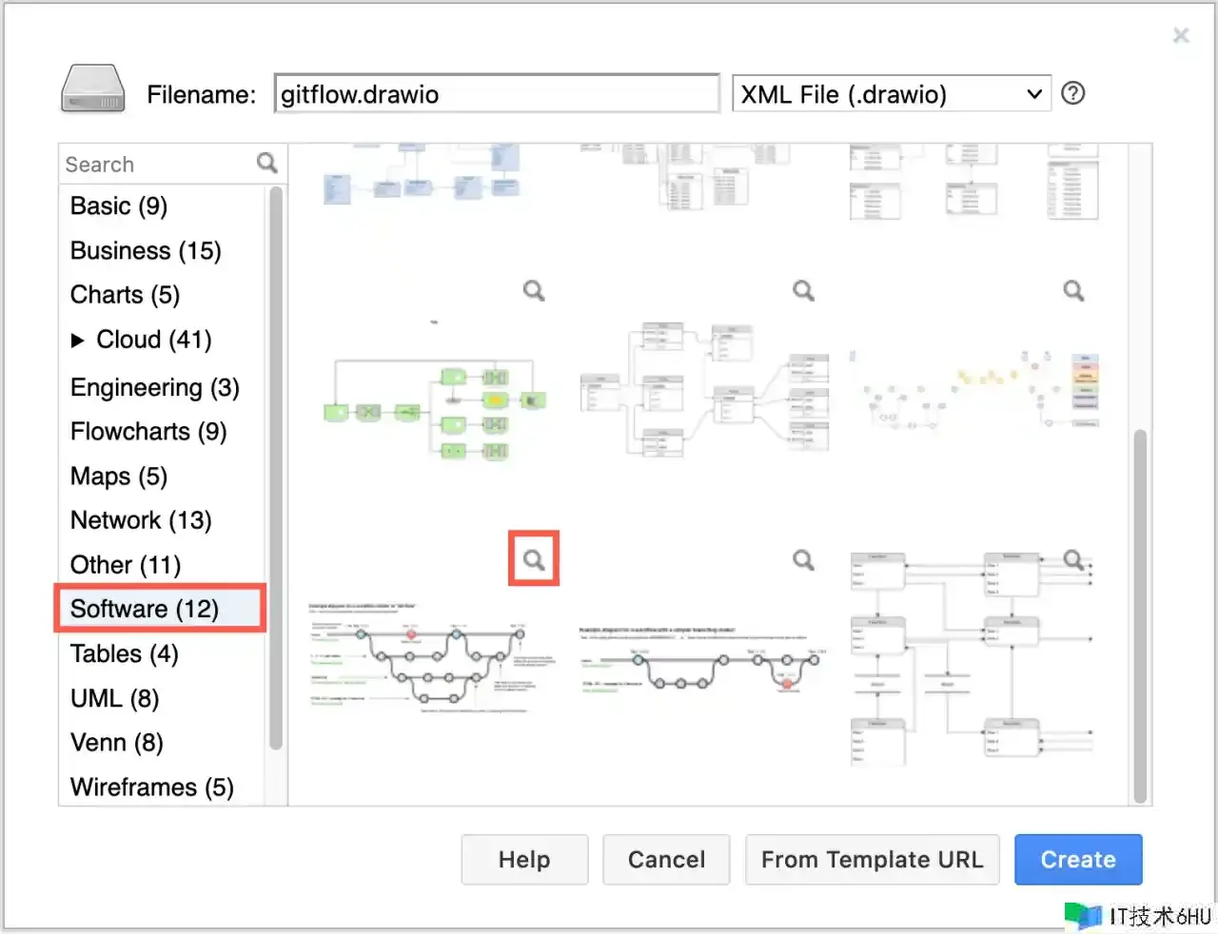
Task: Select the gitflow workflow template thumbnail
Action: pos(432,657)
